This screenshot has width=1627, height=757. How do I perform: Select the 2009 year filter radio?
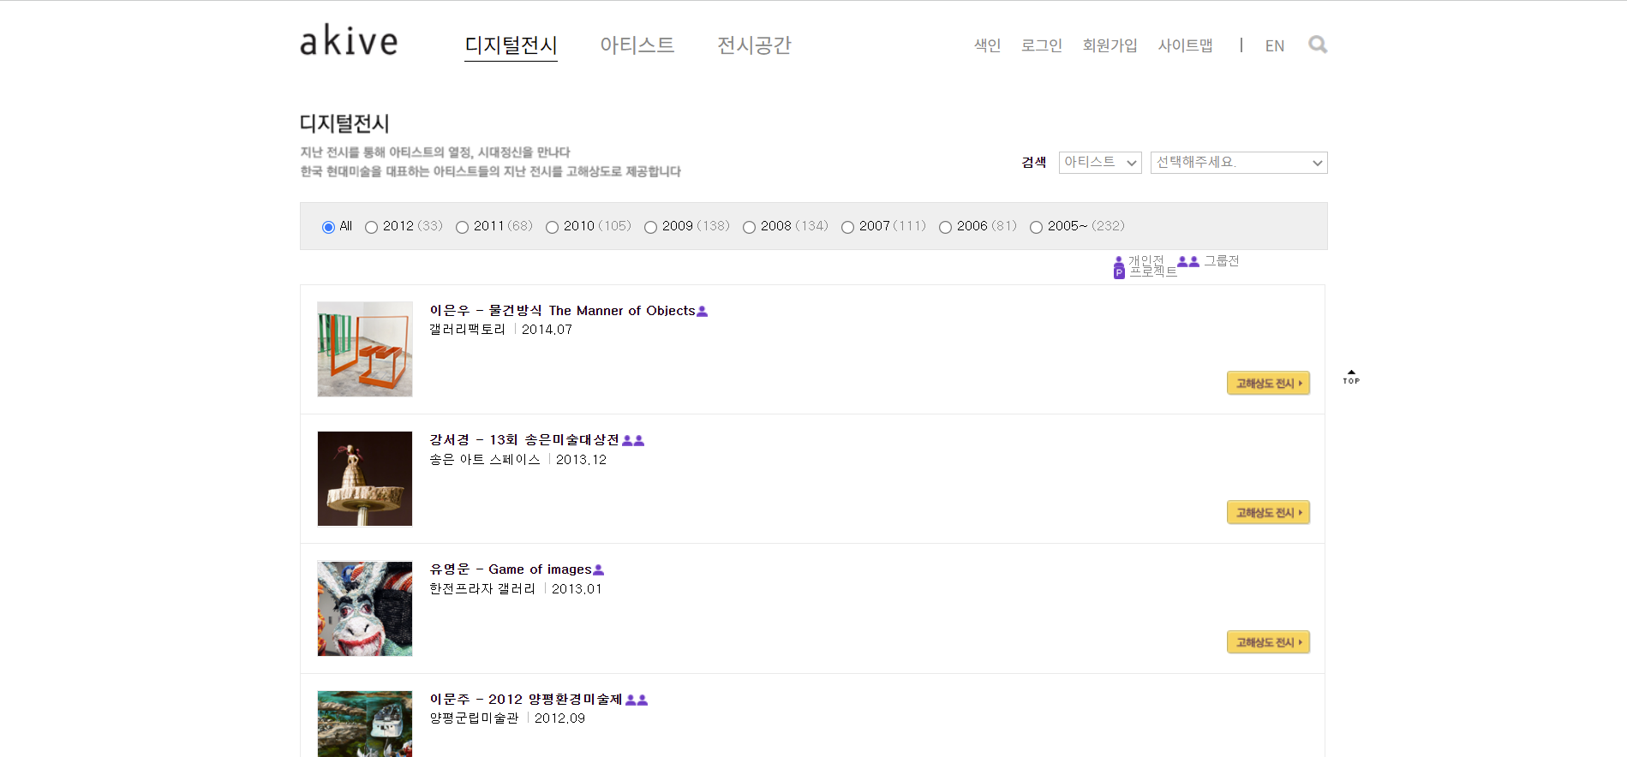pyautogui.click(x=650, y=227)
